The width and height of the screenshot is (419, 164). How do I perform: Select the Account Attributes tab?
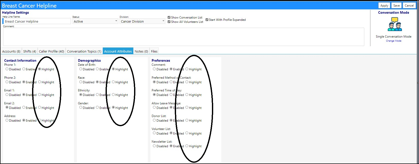click(x=118, y=51)
